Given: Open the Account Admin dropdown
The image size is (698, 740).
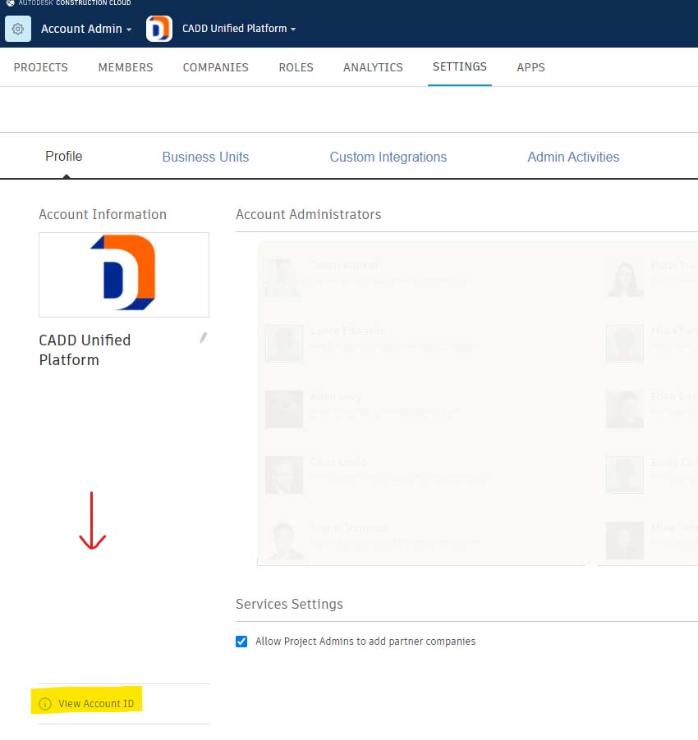Looking at the screenshot, I should (x=86, y=29).
